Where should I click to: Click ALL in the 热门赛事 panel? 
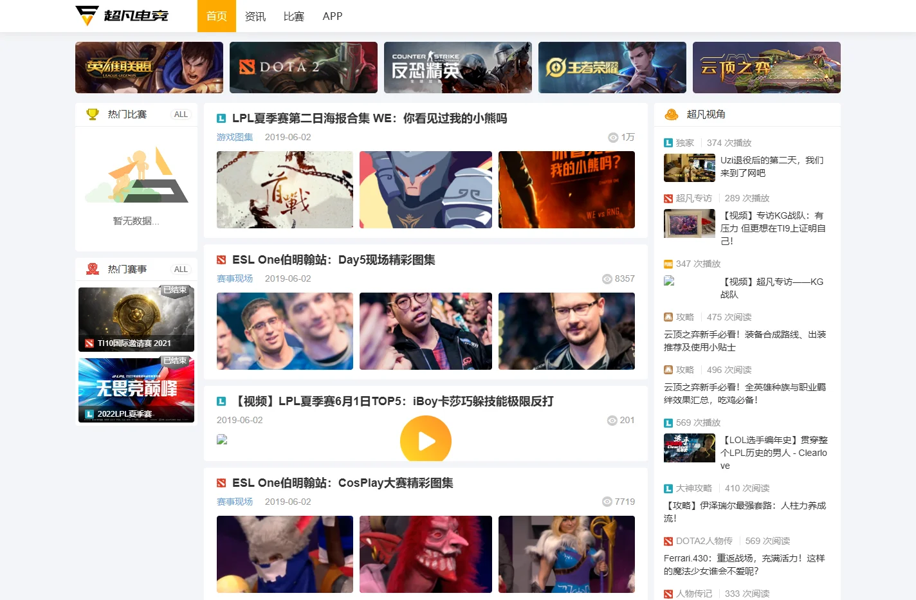[181, 269]
